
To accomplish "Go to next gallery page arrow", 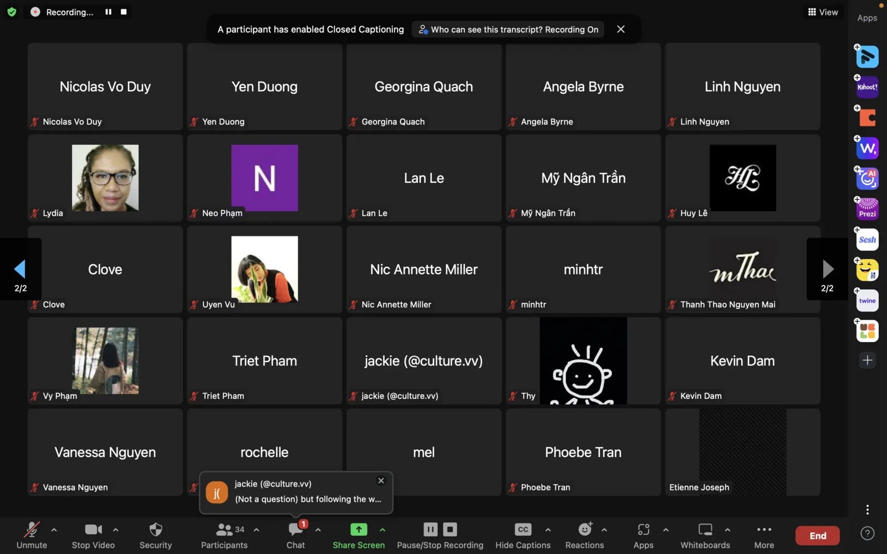I will coord(827,269).
